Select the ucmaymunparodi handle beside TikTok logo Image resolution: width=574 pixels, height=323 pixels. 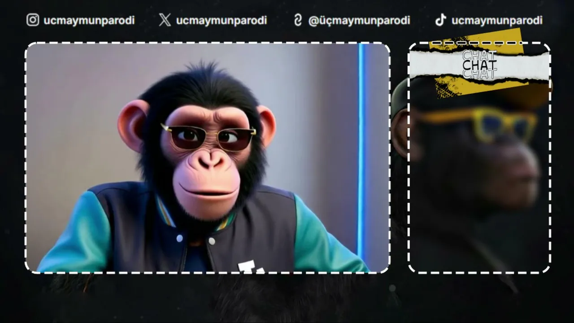pos(497,21)
